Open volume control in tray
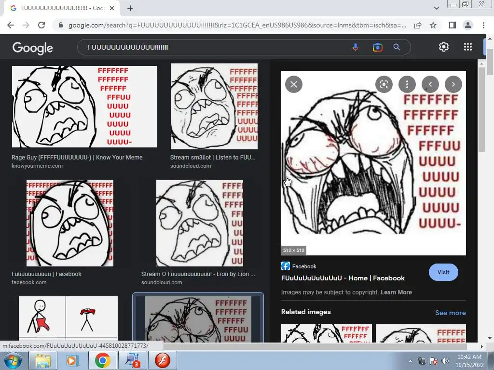The height and width of the screenshot is (370, 494). pos(445,361)
